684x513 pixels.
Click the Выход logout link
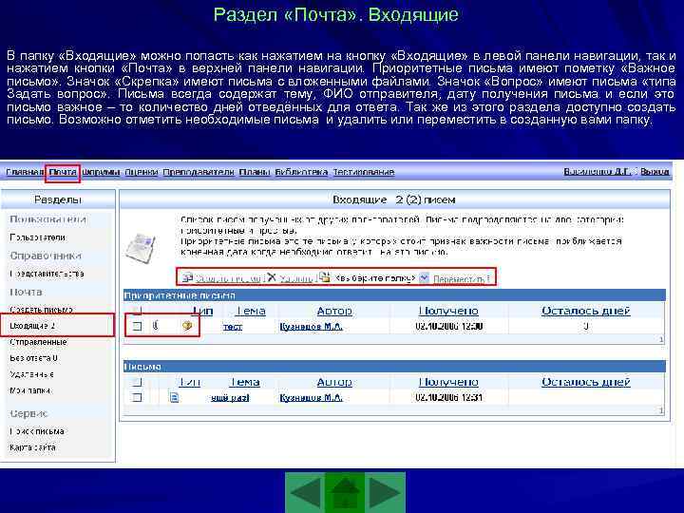pos(655,171)
